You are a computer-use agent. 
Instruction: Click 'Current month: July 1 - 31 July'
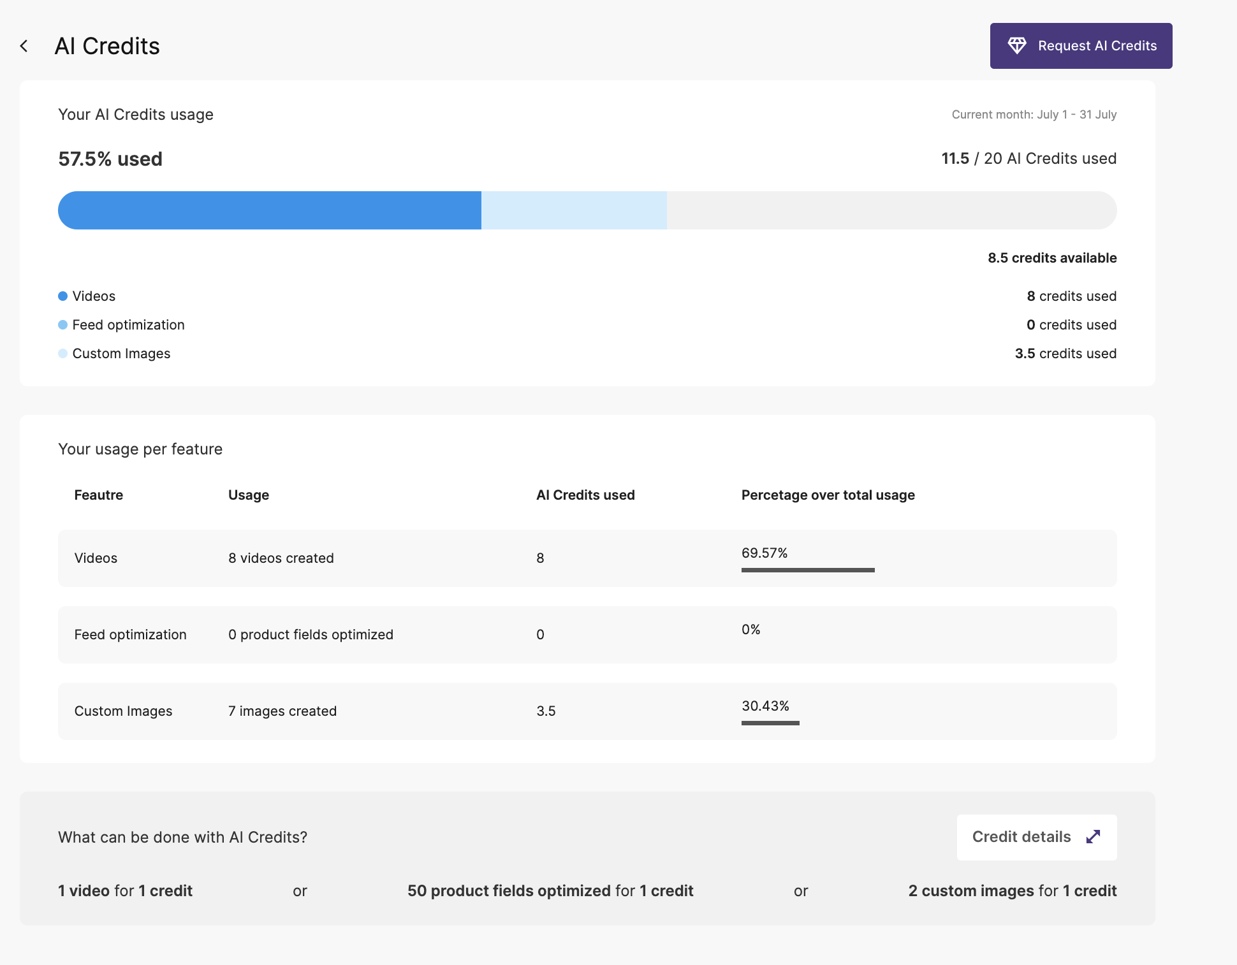(1034, 115)
